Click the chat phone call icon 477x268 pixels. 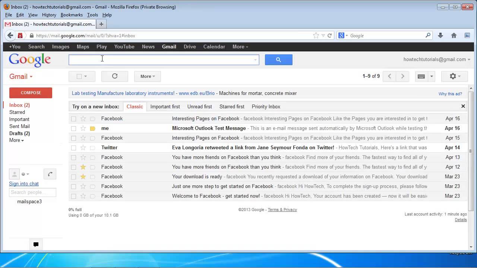pos(50,174)
